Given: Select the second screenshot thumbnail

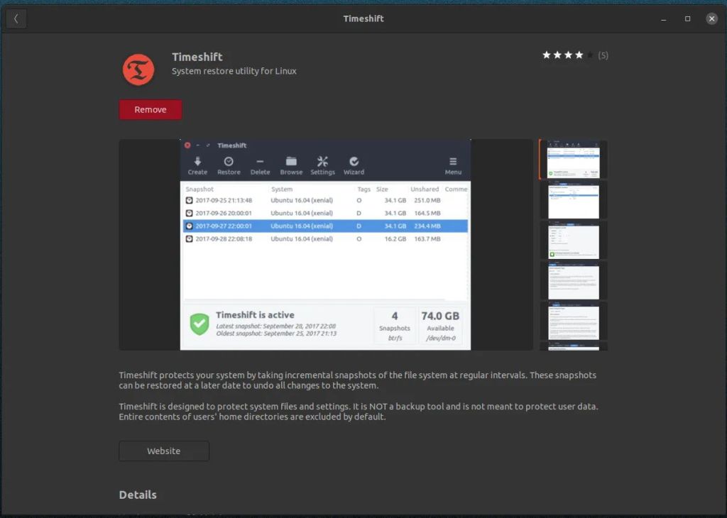Looking at the screenshot, I should coord(573,200).
